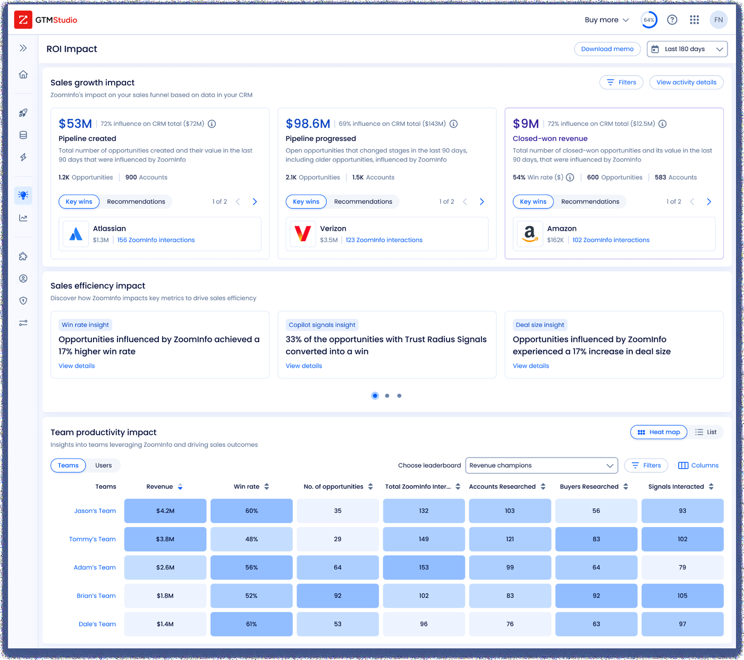Select Key wins tab in Pipeline progressed card
Viewport: 744px width, 660px height.
tap(306, 201)
